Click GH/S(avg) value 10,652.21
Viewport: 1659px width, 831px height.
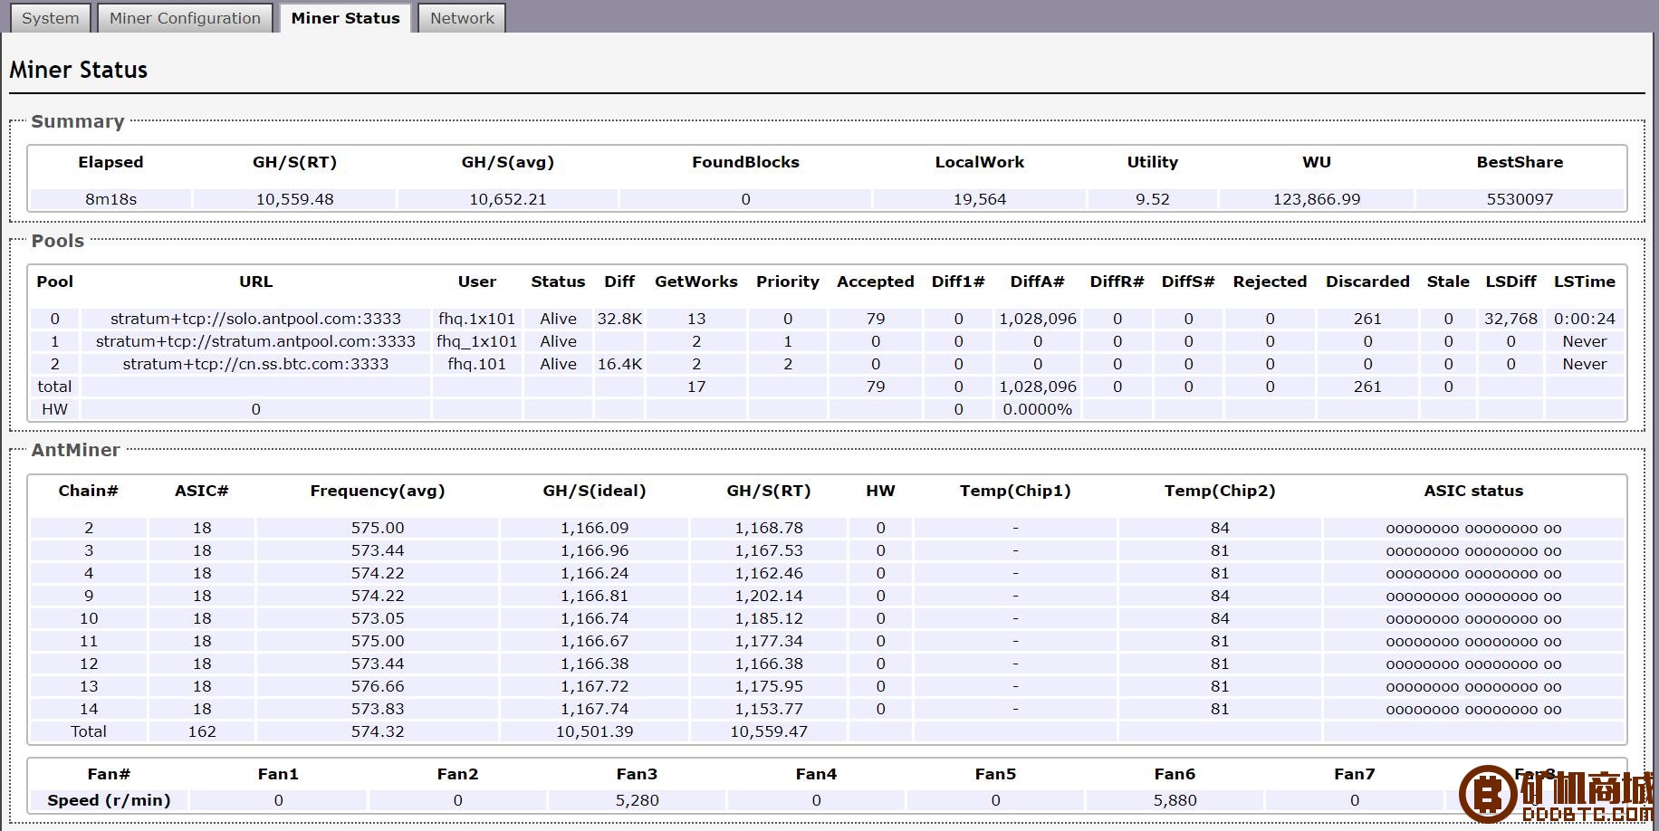click(508, 199)
